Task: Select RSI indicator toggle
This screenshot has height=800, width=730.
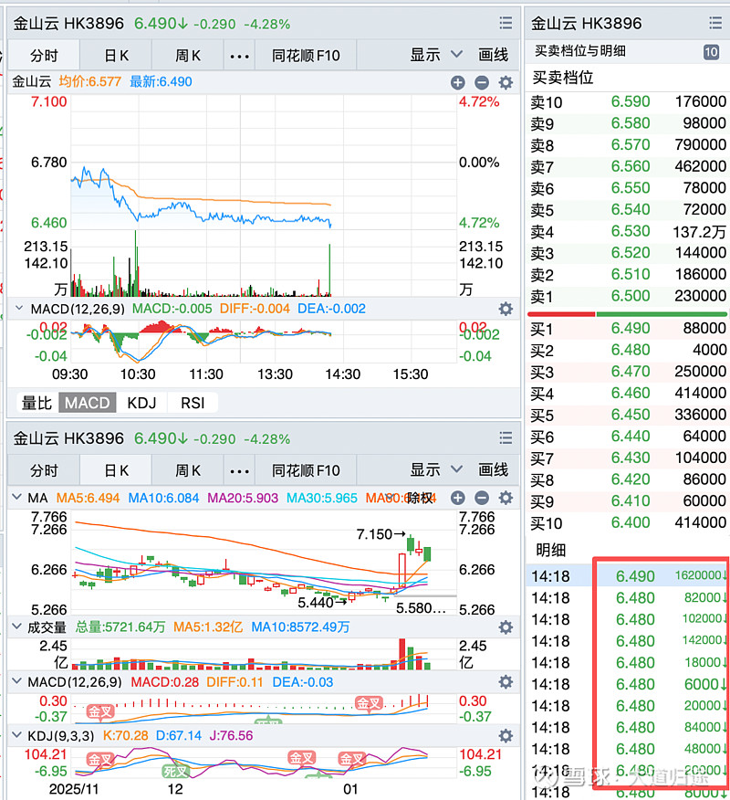Action: [193, 403]
